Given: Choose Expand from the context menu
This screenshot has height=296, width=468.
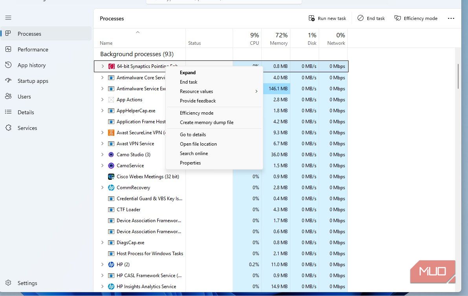Looking at the screenshot, I should [x=214, y=73].
